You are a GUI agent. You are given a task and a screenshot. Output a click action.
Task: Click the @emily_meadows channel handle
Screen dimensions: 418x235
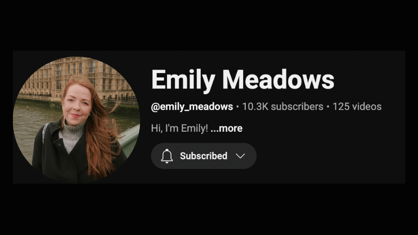pos(192,107)
